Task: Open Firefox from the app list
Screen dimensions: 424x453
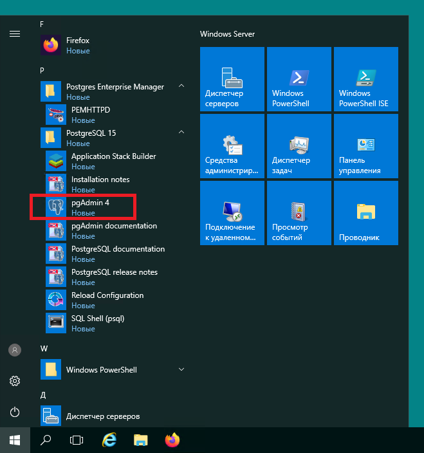Action: [x=113, y=45]
